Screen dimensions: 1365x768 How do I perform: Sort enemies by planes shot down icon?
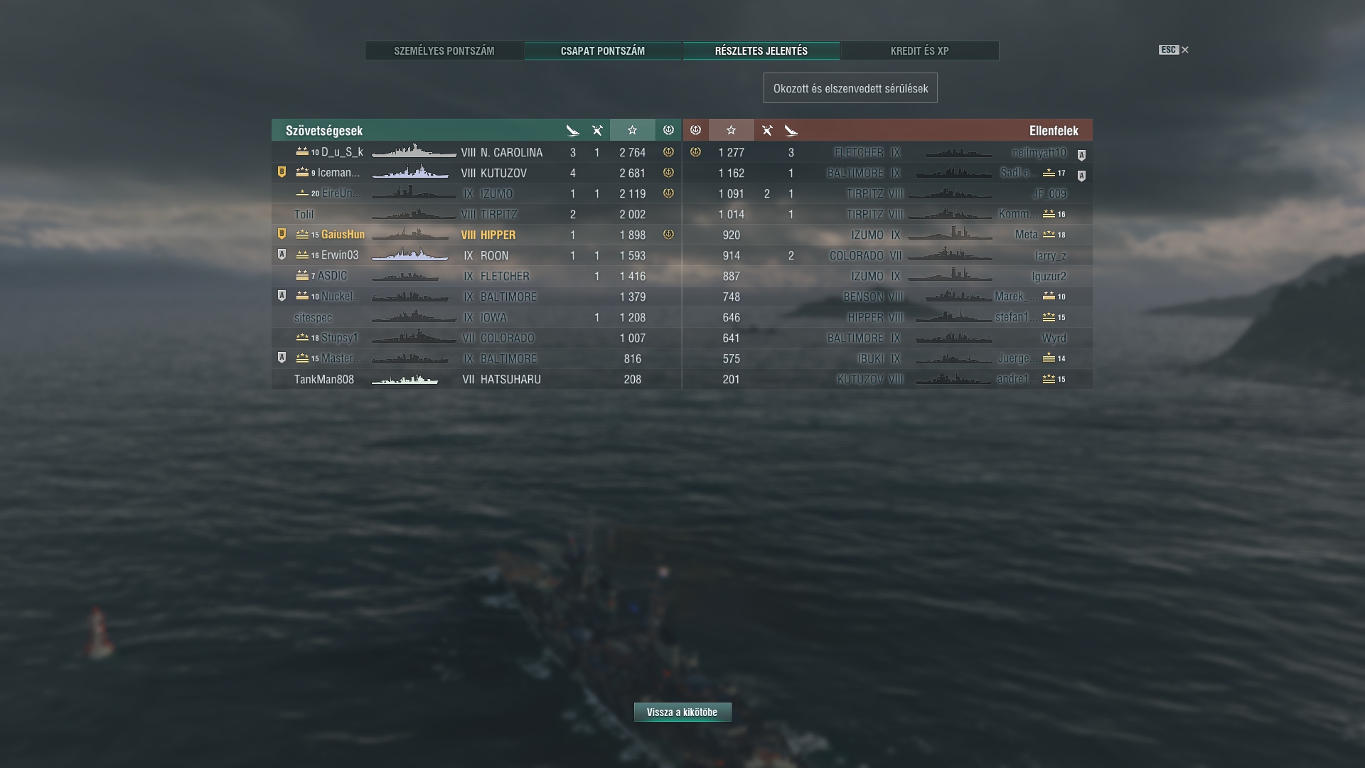point(766,130)
